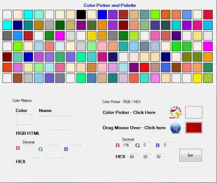Pick the yellow swatch in the bottom row
This screenshot has height=183, width=217.
point(197,78)
